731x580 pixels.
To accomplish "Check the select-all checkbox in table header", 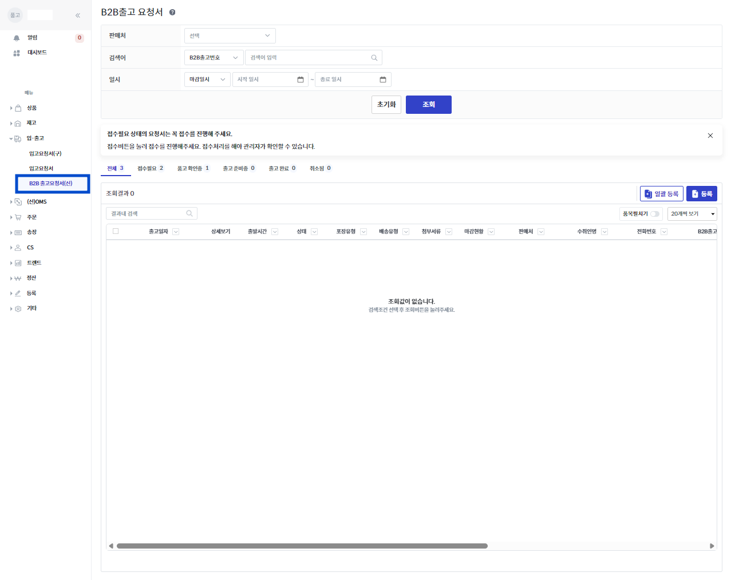I will coord(116,231).
